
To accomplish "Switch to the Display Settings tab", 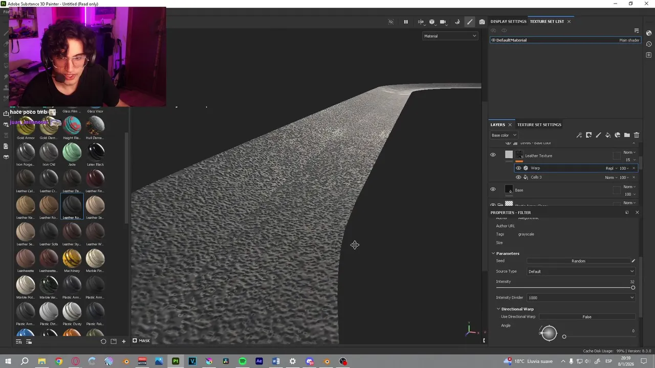I will [508, 21].
